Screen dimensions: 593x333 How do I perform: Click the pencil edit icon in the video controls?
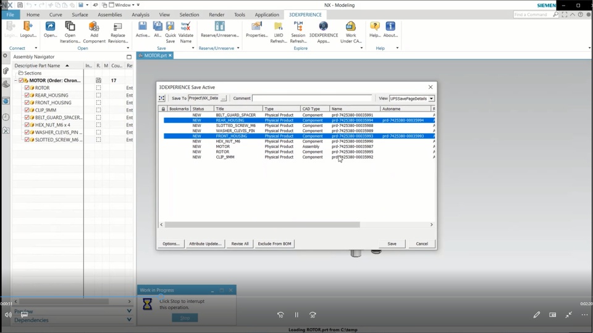coord(537,314)
